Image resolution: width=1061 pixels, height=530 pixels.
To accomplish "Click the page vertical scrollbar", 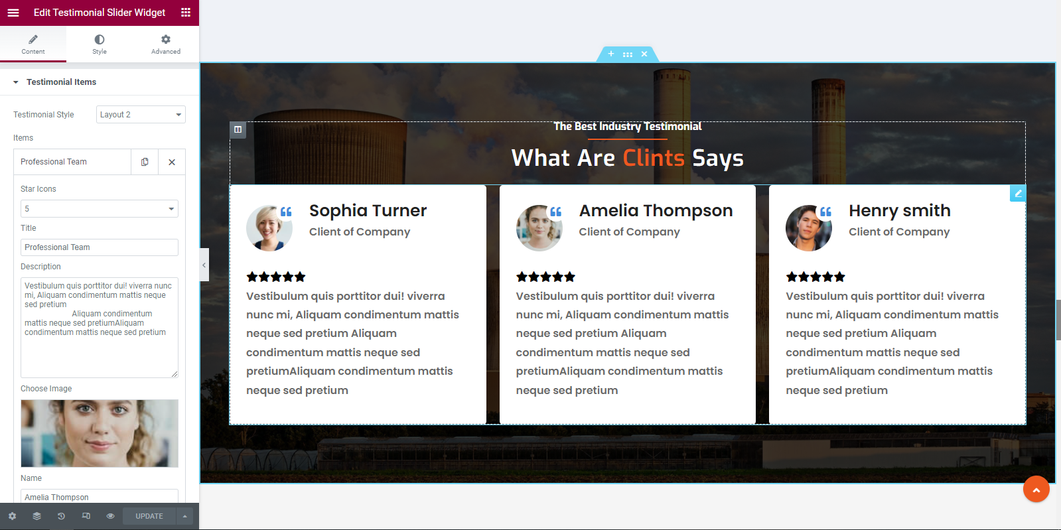I will (x=1058, y=320).
